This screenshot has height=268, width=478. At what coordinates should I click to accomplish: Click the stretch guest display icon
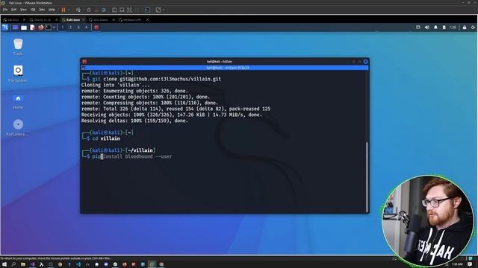(x=158, y=10)
